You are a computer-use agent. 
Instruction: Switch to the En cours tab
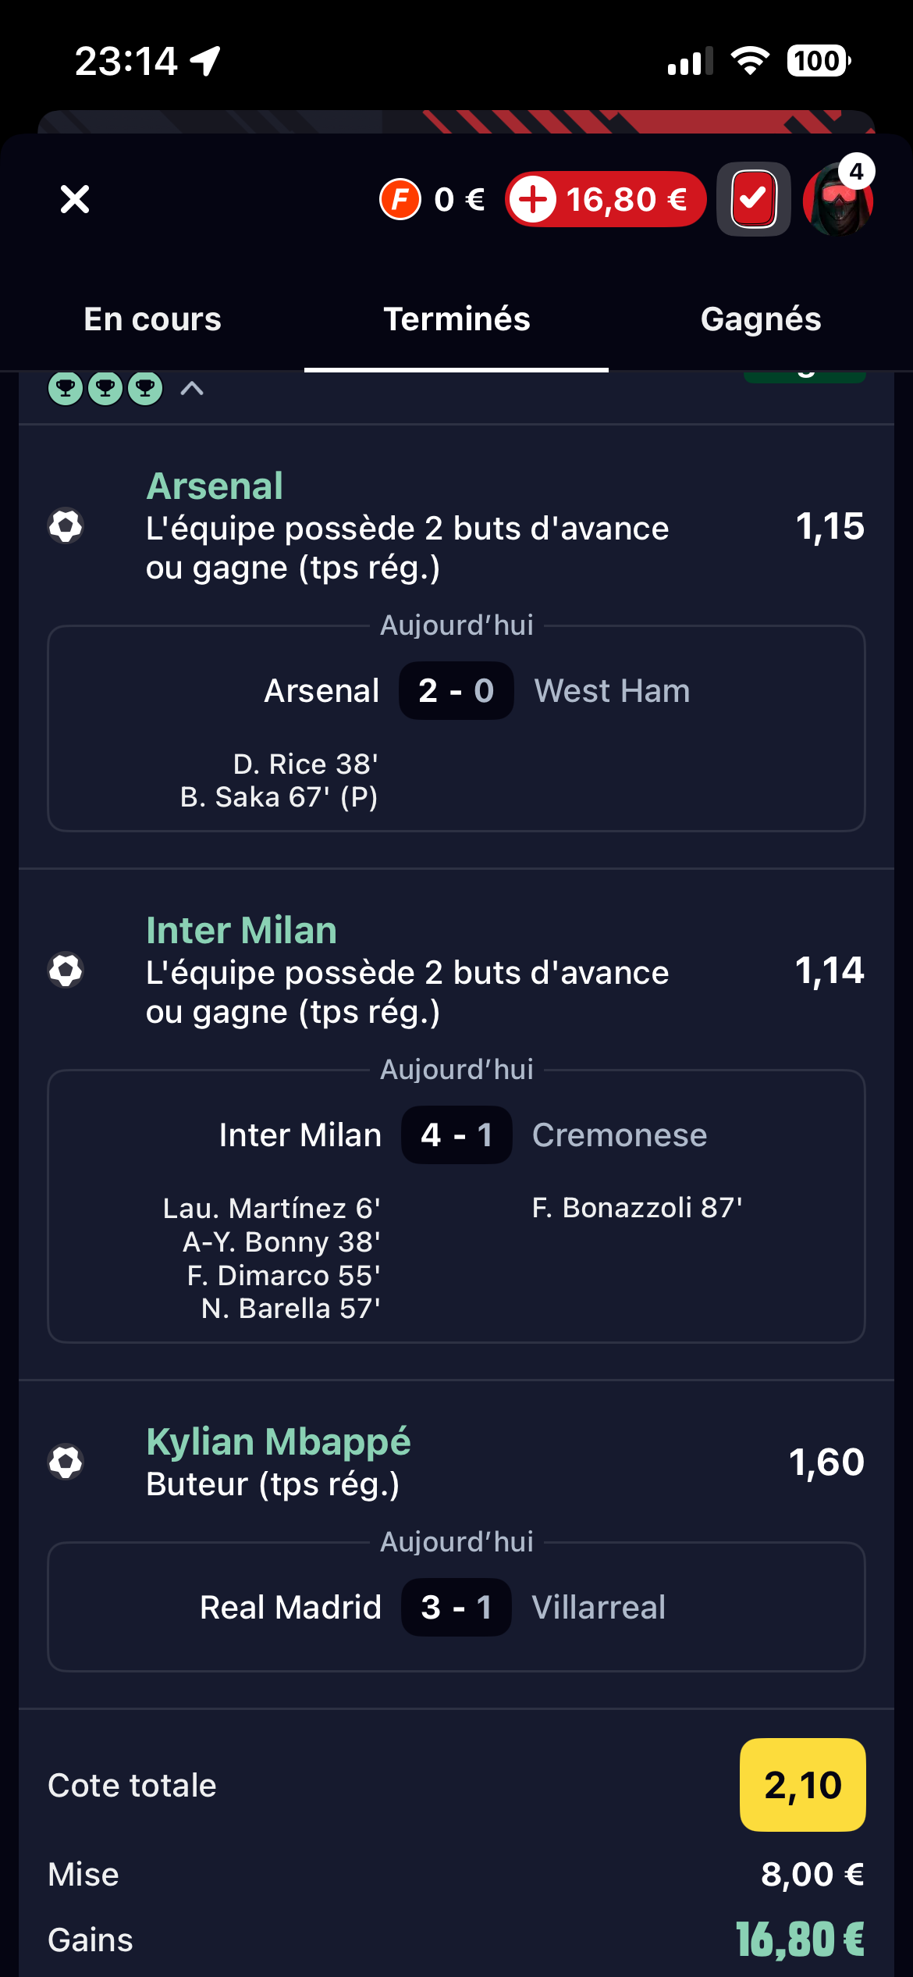coord(152,319)
